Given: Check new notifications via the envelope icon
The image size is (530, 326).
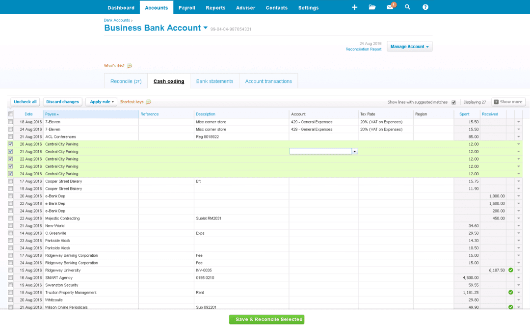Looking at the screenshot, I should point(390,7).
